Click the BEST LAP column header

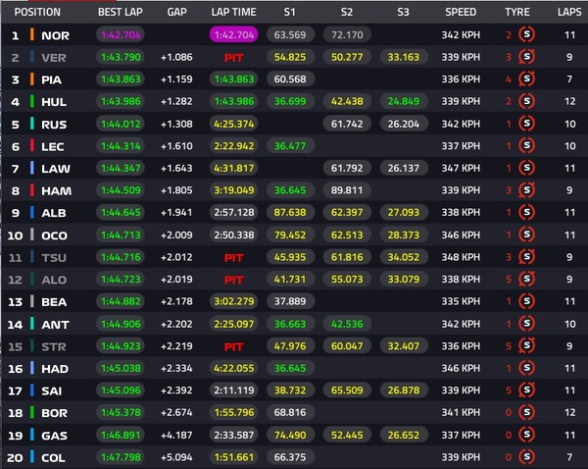(x=122, y=13)
